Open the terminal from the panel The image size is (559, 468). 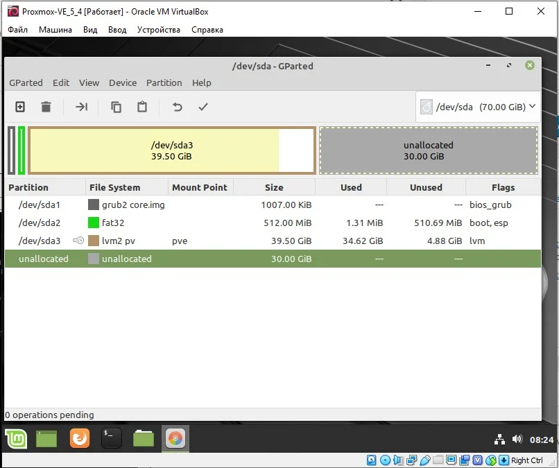tap(112, 438)
